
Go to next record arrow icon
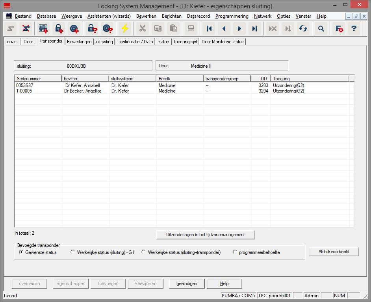tap(239, 28)
